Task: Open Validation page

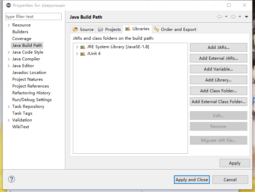Action: pos(22,120)
